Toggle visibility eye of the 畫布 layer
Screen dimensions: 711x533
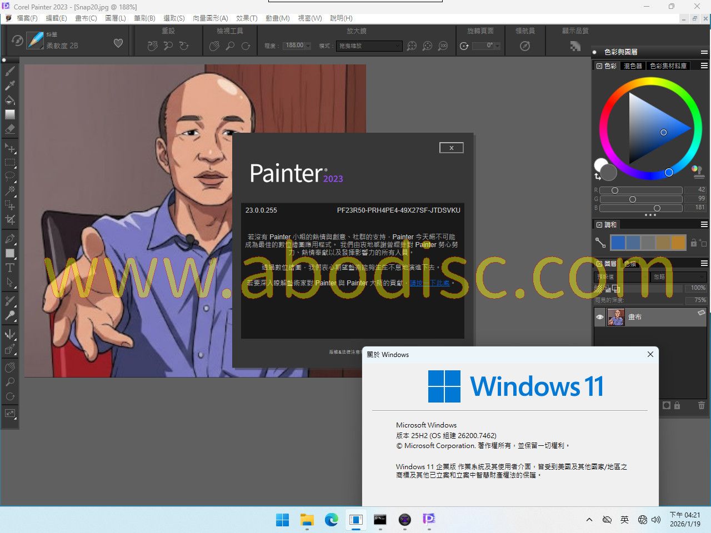point(600,317)
